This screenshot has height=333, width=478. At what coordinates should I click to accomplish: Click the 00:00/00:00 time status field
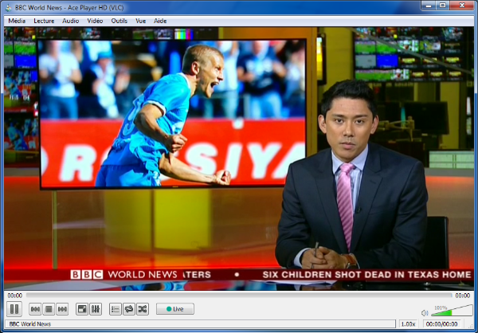coord(441,324)
